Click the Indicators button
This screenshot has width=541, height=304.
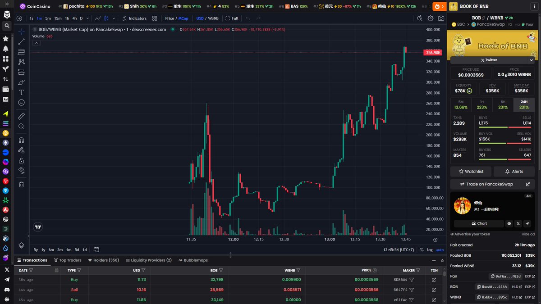[x=134, y=18]
